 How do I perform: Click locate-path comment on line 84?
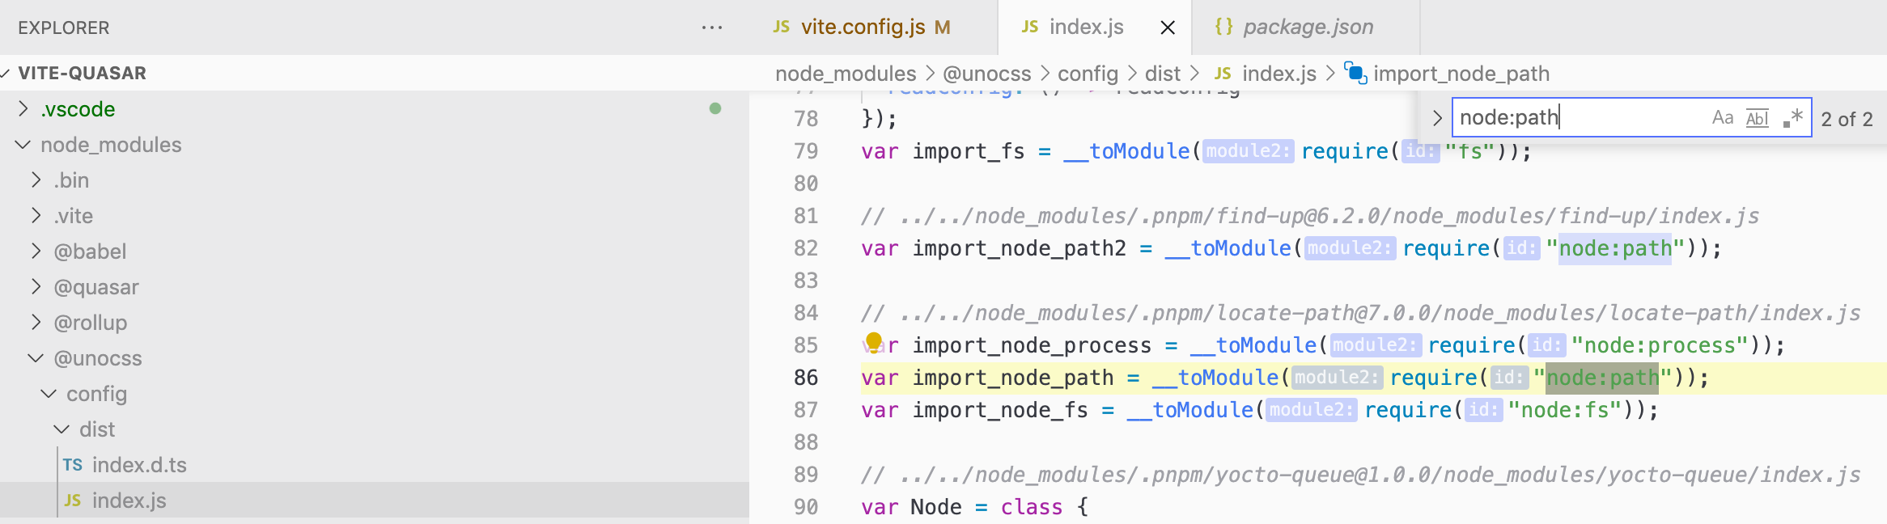[1361, 313]
